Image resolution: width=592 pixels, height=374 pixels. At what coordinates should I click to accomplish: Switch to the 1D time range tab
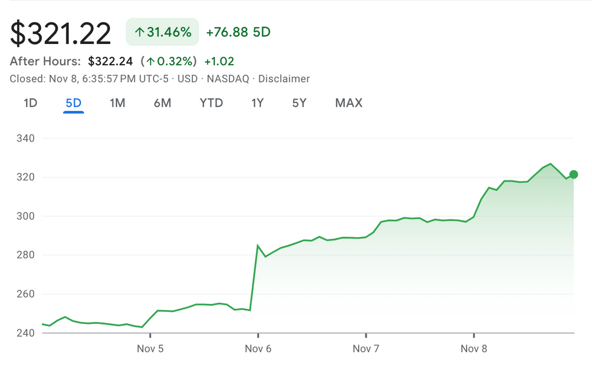click(x=31, y=103)
